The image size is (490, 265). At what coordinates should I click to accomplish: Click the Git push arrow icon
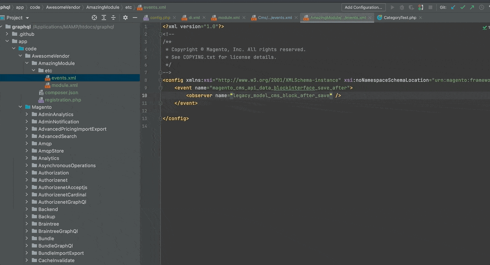tap(472, 7)
